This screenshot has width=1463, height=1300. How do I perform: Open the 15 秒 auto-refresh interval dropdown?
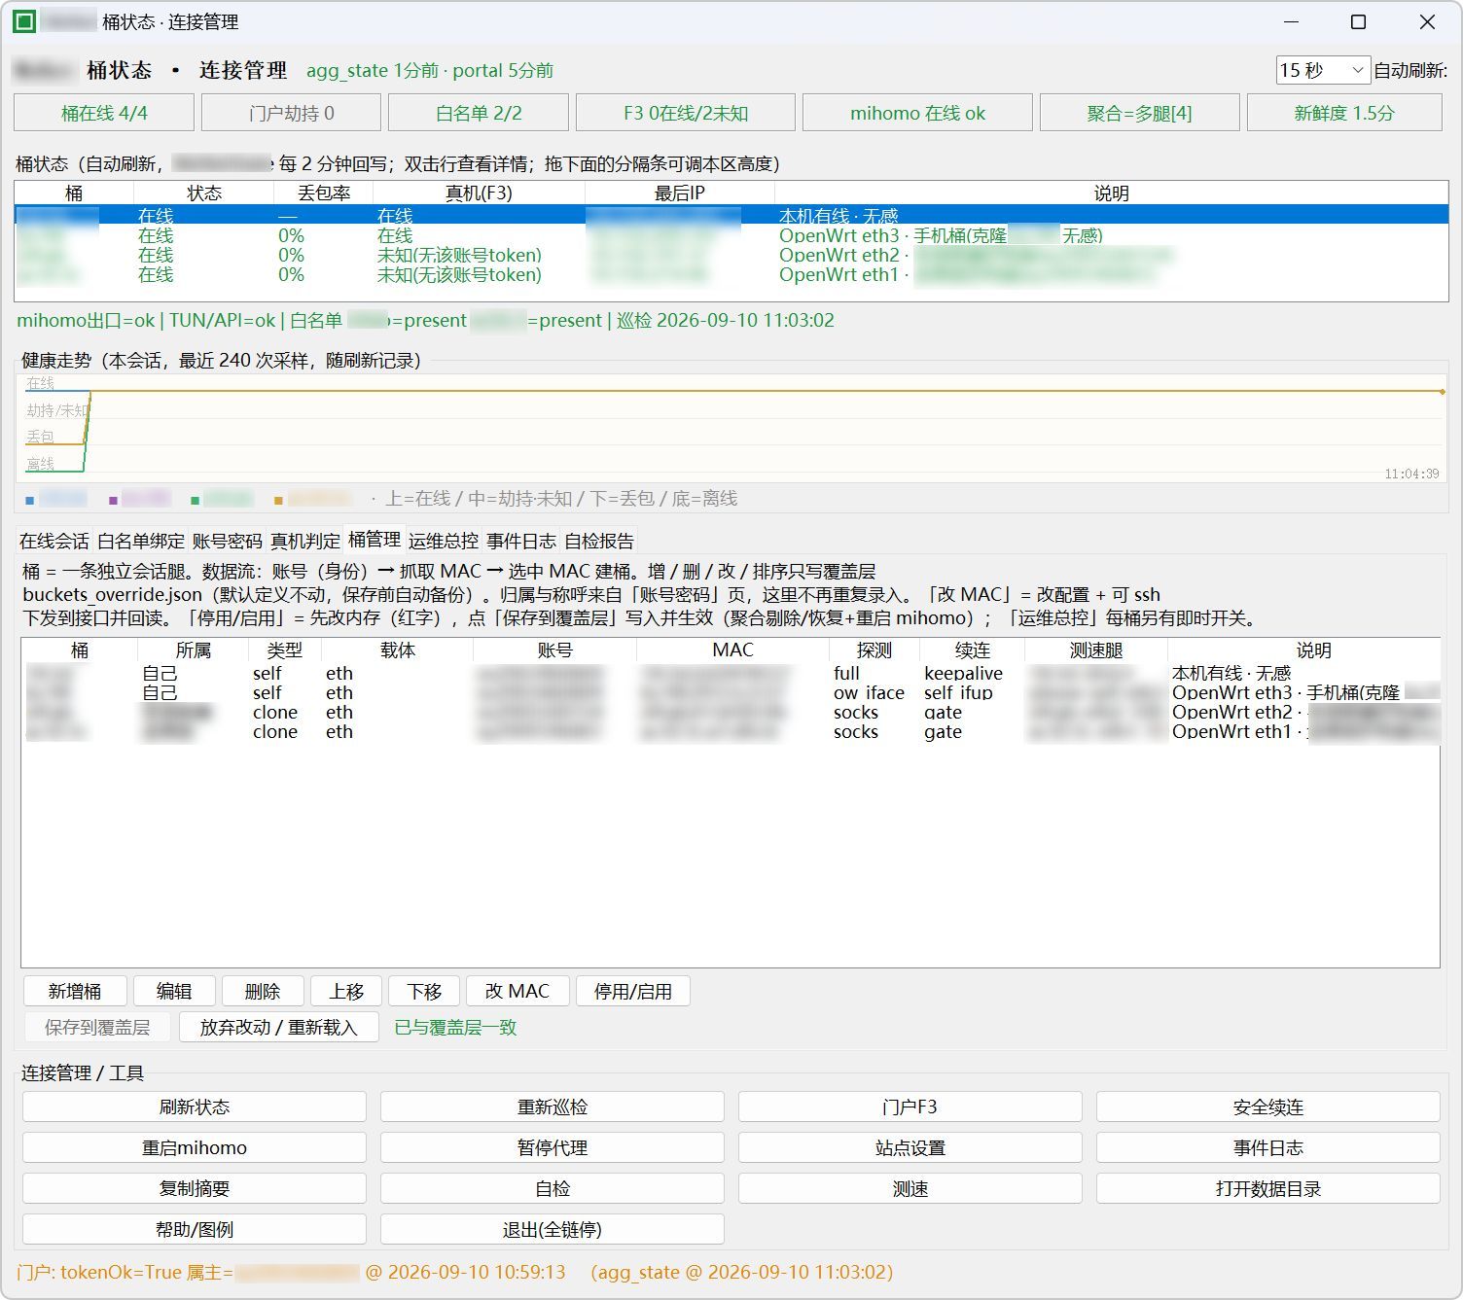tap(1323, 70)
